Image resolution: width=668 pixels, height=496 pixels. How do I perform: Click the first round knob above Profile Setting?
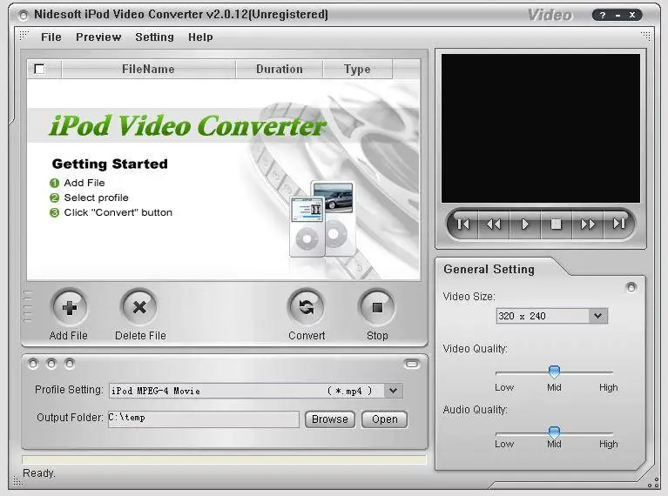(33, 364)
